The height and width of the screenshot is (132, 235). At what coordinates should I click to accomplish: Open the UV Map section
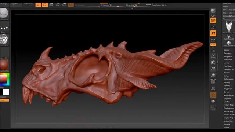[227, 102]
